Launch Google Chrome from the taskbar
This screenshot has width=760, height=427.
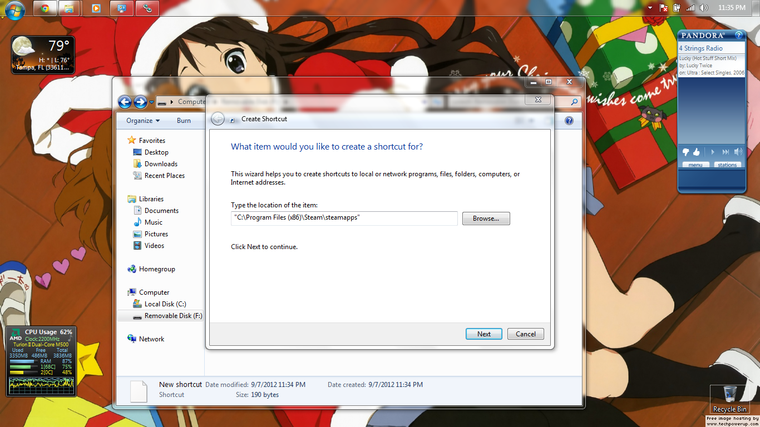pyautogui.click(x=45, y=8)
